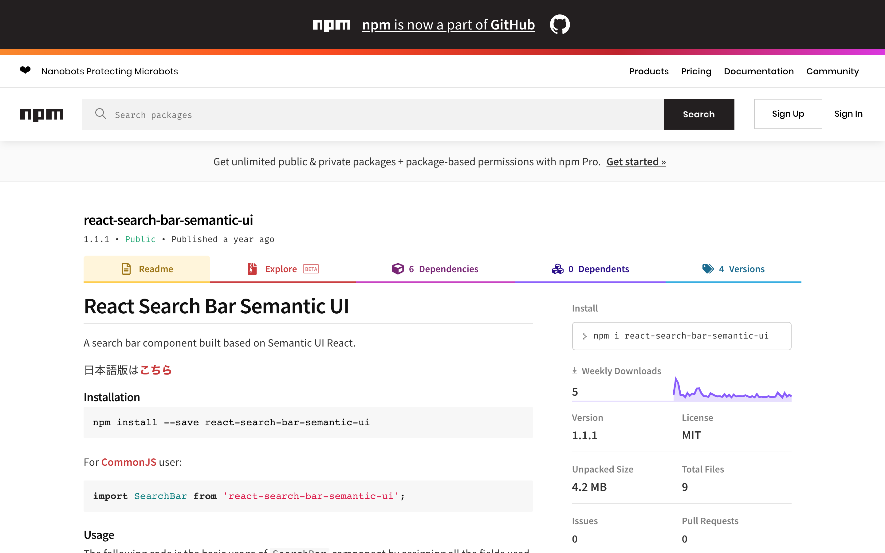Screen dimensions: 885x553
Task: Click the Issues count 0
Action: (575, 539)
